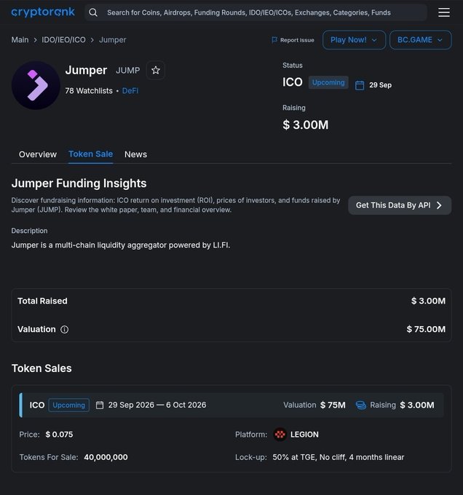Go to Main breadcrumb
This screenshot has height=495, width=463.
[x=20, y=40]
